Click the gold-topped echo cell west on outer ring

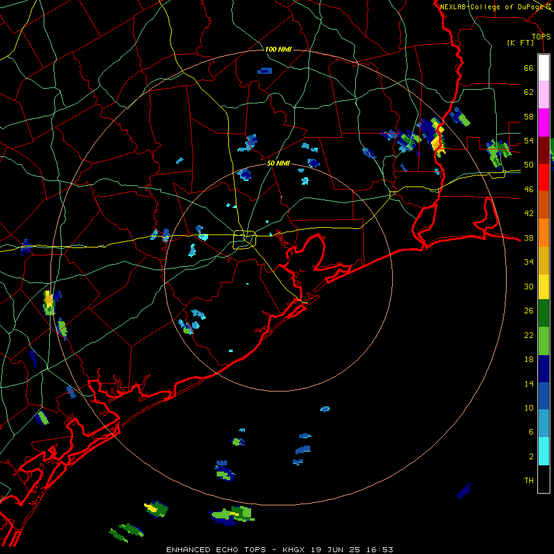tap(49, 302)
